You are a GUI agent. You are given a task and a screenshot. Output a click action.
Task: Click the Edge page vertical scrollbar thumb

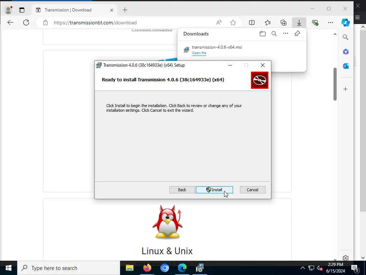pyautogui.click(x=335, y=84)
